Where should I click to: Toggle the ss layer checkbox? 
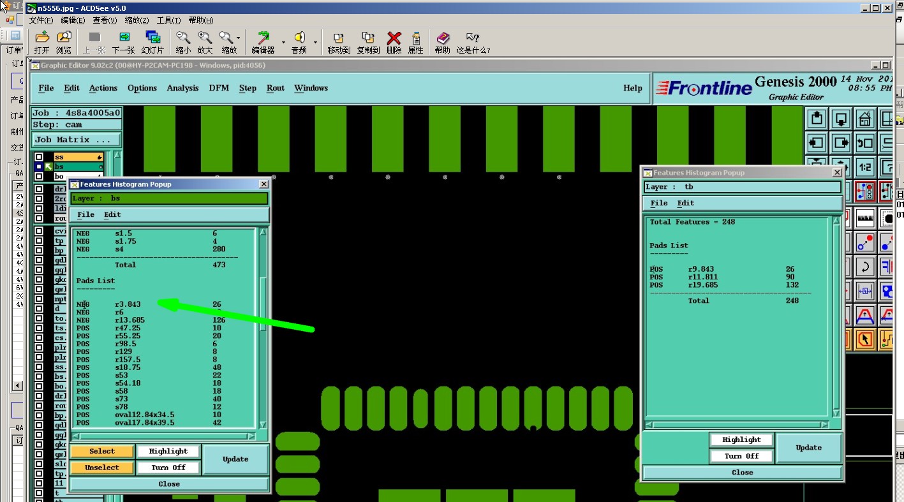pyautogui.click(x=39, y=157)
